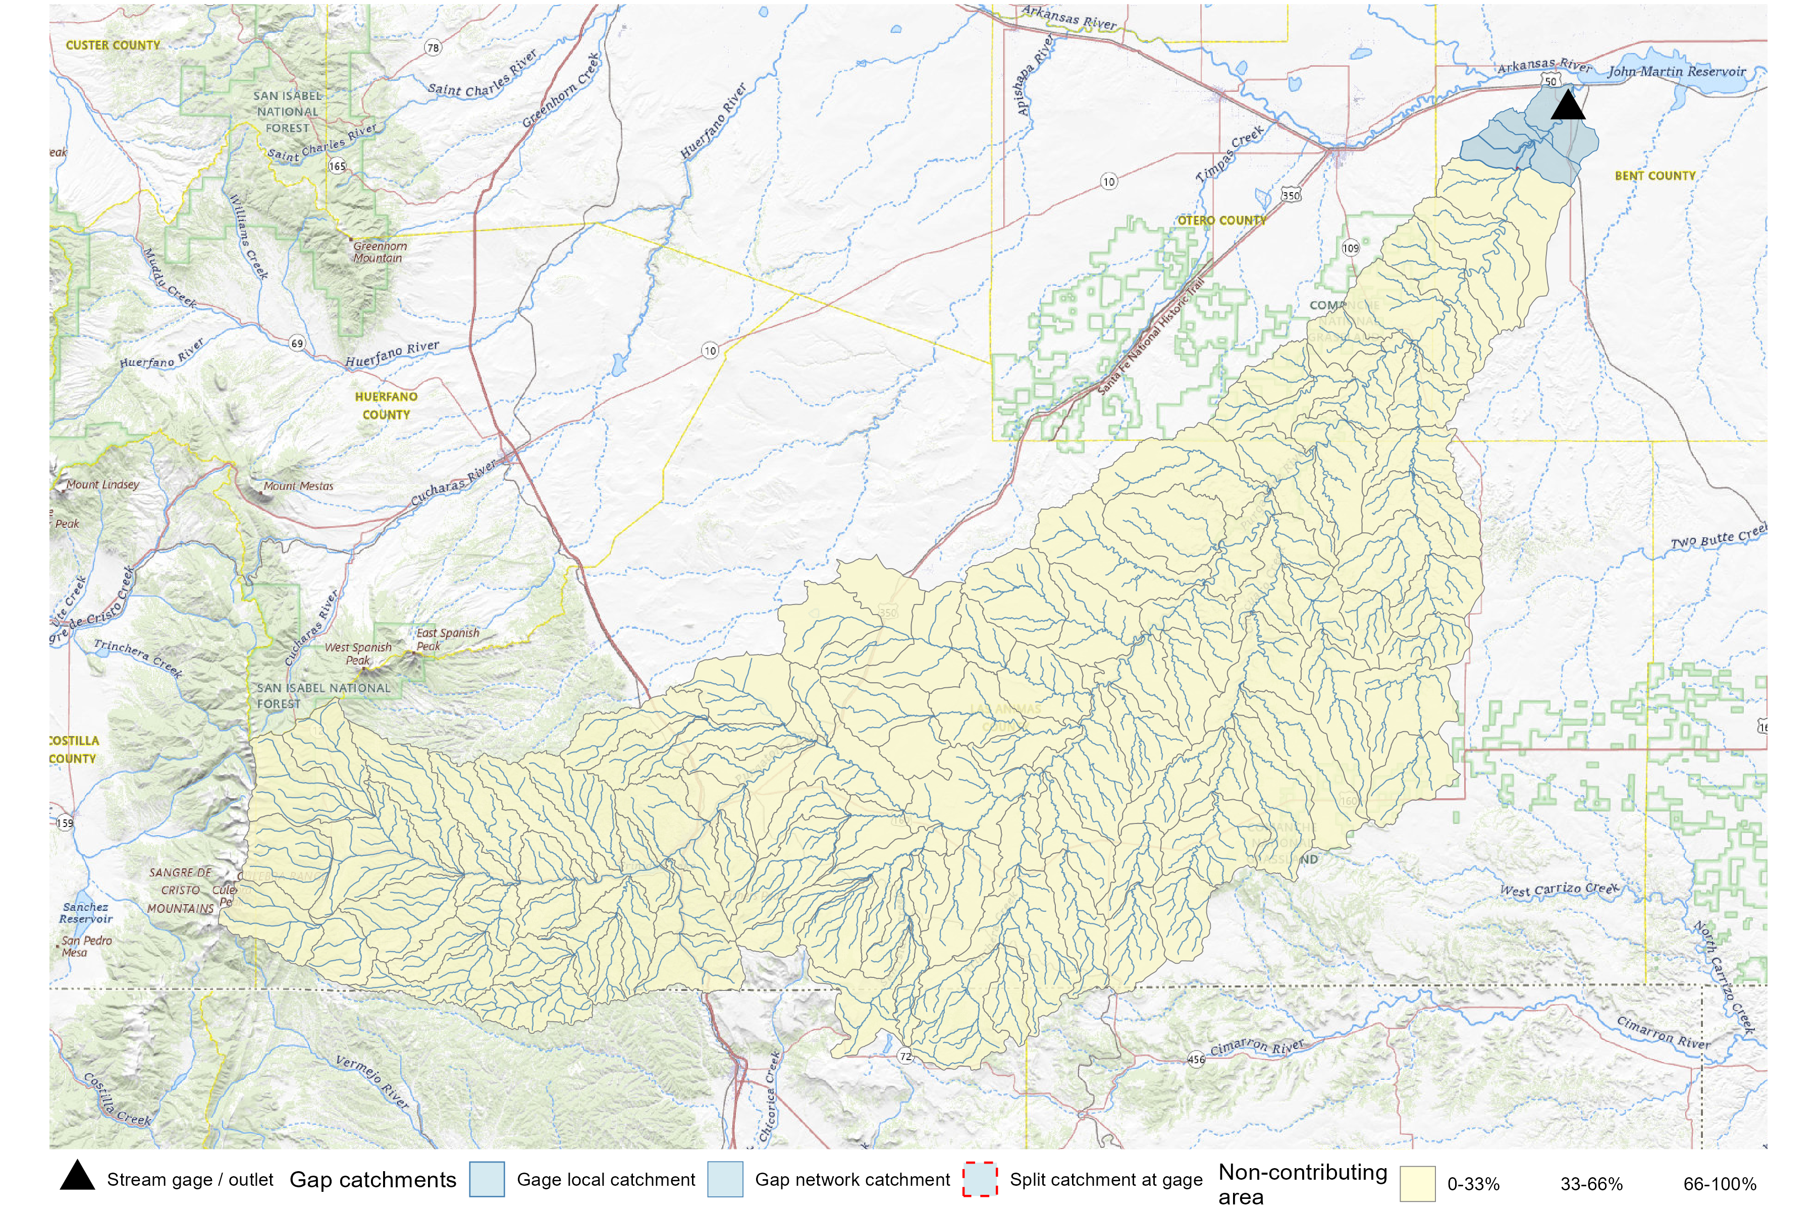Click the pale yellow legend swatch

(x=1418, y=1184)
